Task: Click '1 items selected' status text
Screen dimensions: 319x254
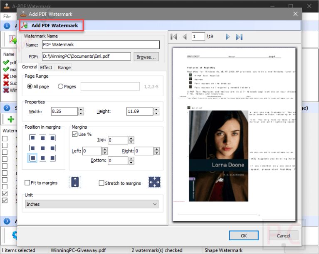Action: point(18,250)
